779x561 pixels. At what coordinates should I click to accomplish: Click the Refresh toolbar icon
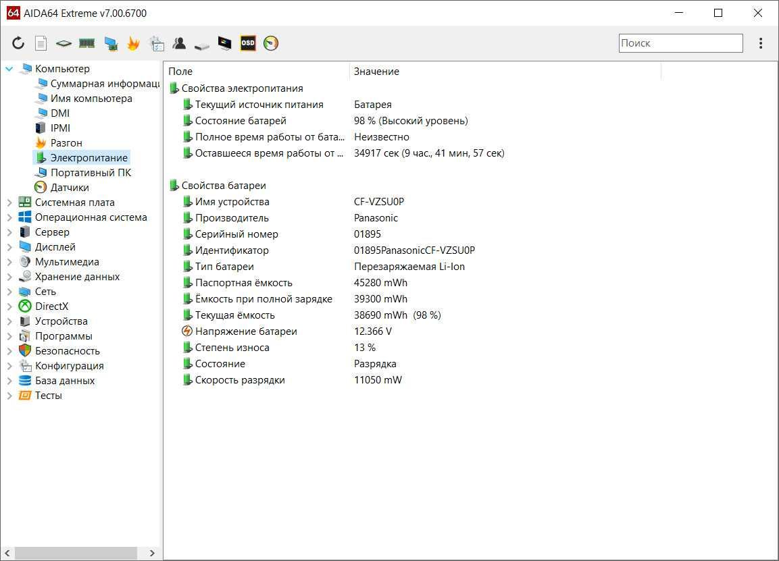(x=18, y=43)
